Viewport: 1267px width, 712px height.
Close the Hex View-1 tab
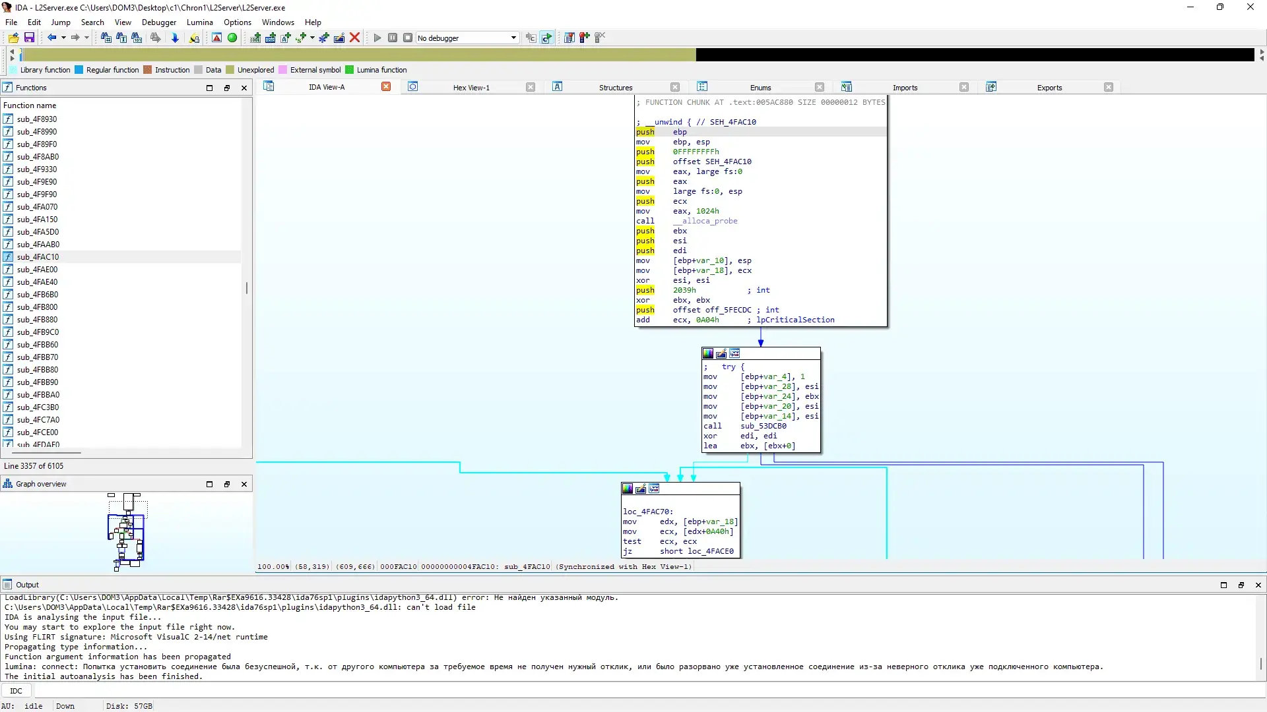[531, 87]
